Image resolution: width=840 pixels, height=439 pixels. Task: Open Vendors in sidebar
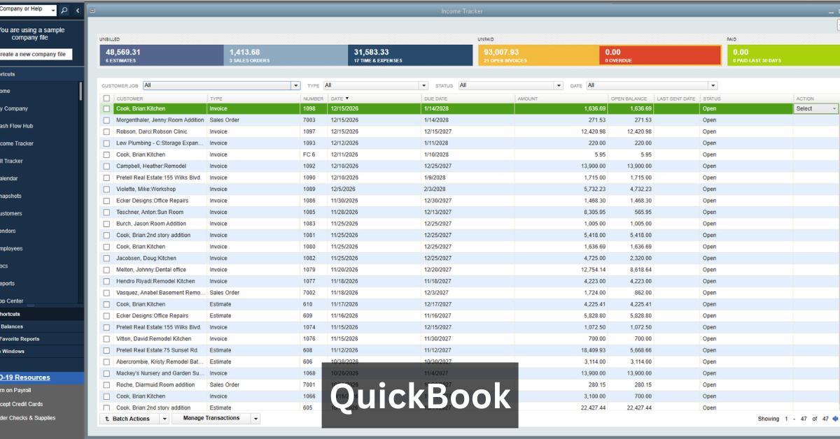(x=8, y=231)
